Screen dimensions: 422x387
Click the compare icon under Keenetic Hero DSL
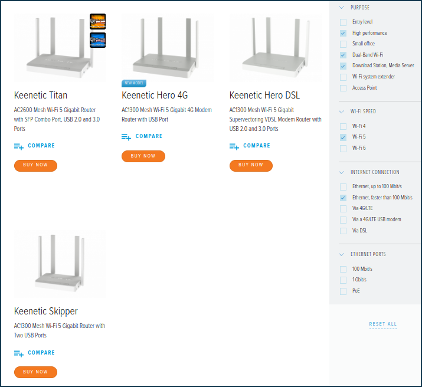click(x=234, y=146)
